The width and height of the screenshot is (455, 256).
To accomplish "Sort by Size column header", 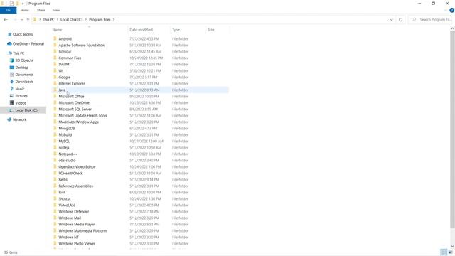I will point(211,30).
